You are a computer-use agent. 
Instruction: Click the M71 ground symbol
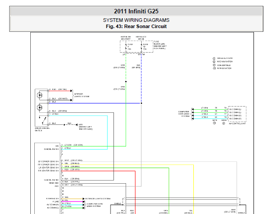[77, 124]
